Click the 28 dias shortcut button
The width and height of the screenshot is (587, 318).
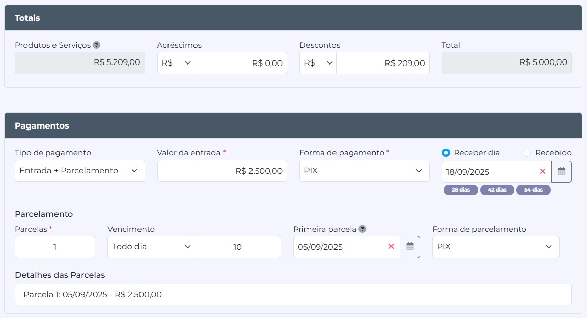pyautogui.click(x=461, y=189)
